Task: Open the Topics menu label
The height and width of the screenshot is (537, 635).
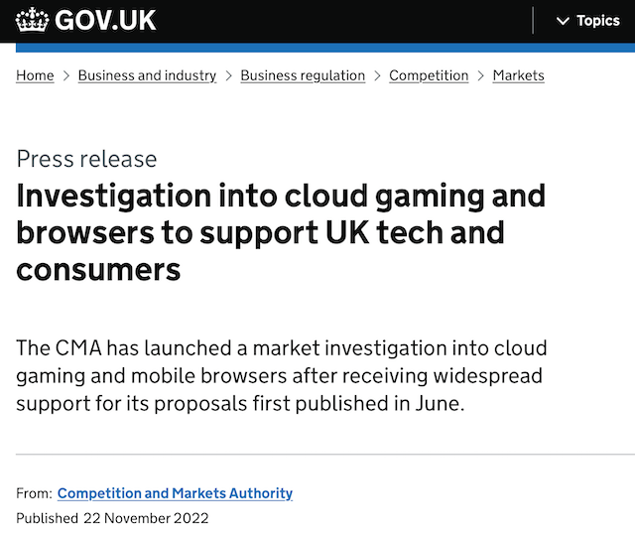Action: 598,21
